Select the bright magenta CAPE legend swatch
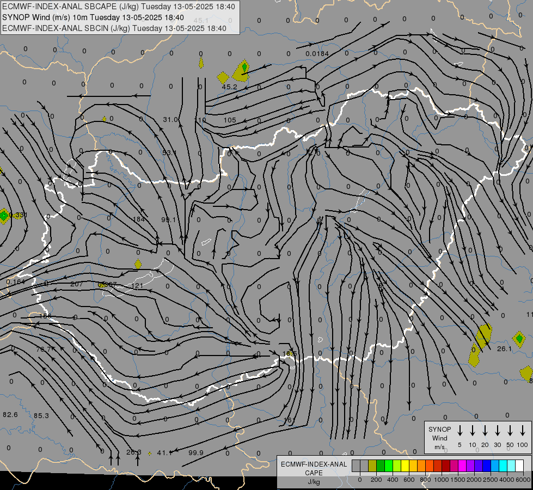The height and width of the screenshot is (490, 533). (462, 466)
